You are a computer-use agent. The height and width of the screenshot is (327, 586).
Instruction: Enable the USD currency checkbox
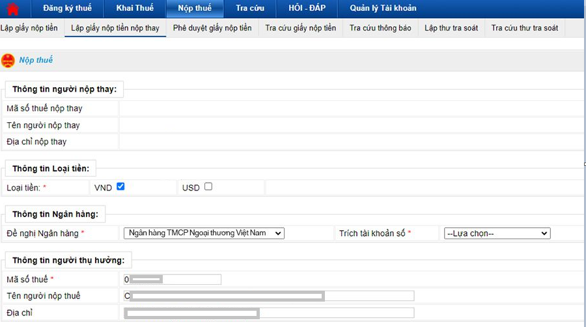208,187
